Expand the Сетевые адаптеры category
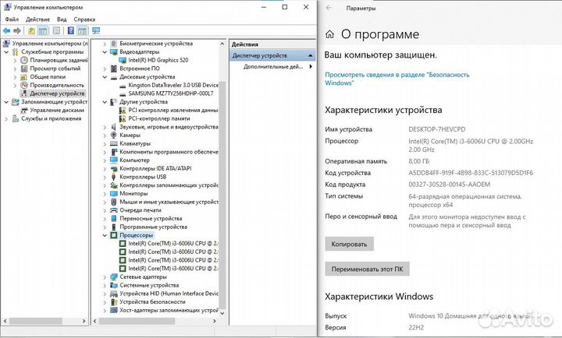 point(105,277)
